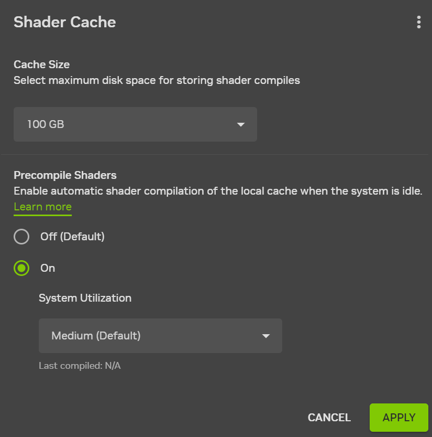
Task: Click the System Utilization dropdown arrow
Action: click(265, 336)
